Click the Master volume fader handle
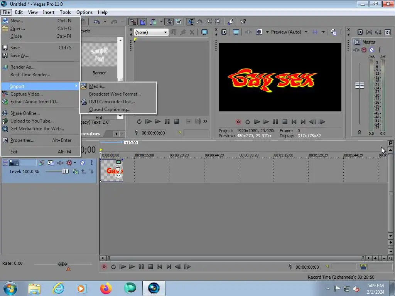 coord(360,85)
